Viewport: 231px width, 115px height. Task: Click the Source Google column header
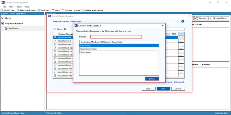pos(66,34)
